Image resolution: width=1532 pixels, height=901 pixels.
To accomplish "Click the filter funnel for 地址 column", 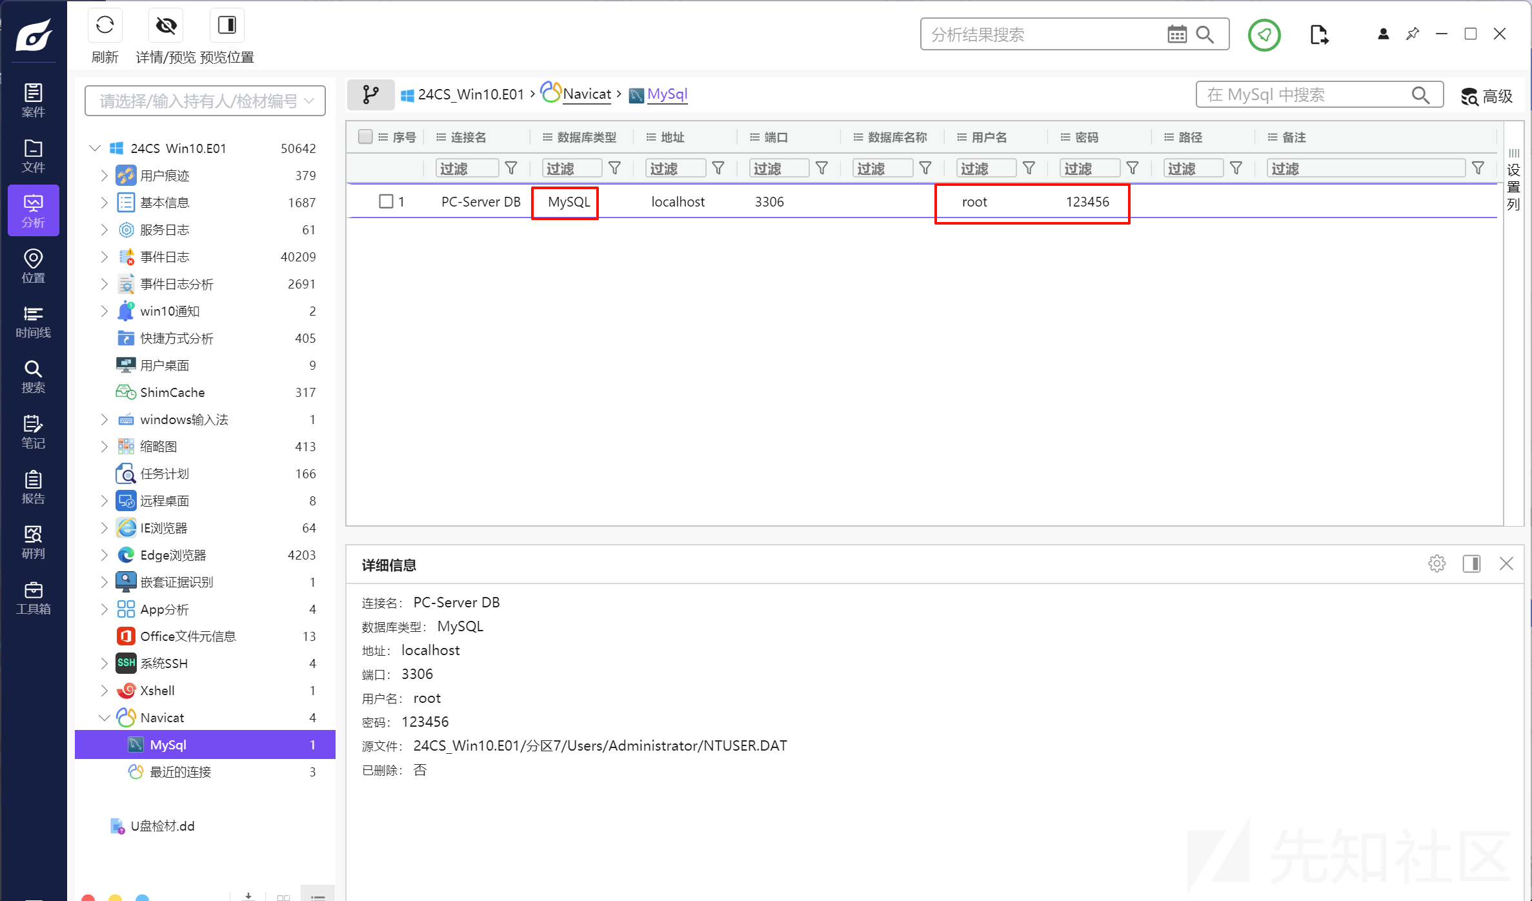I will tap(718, 168).
